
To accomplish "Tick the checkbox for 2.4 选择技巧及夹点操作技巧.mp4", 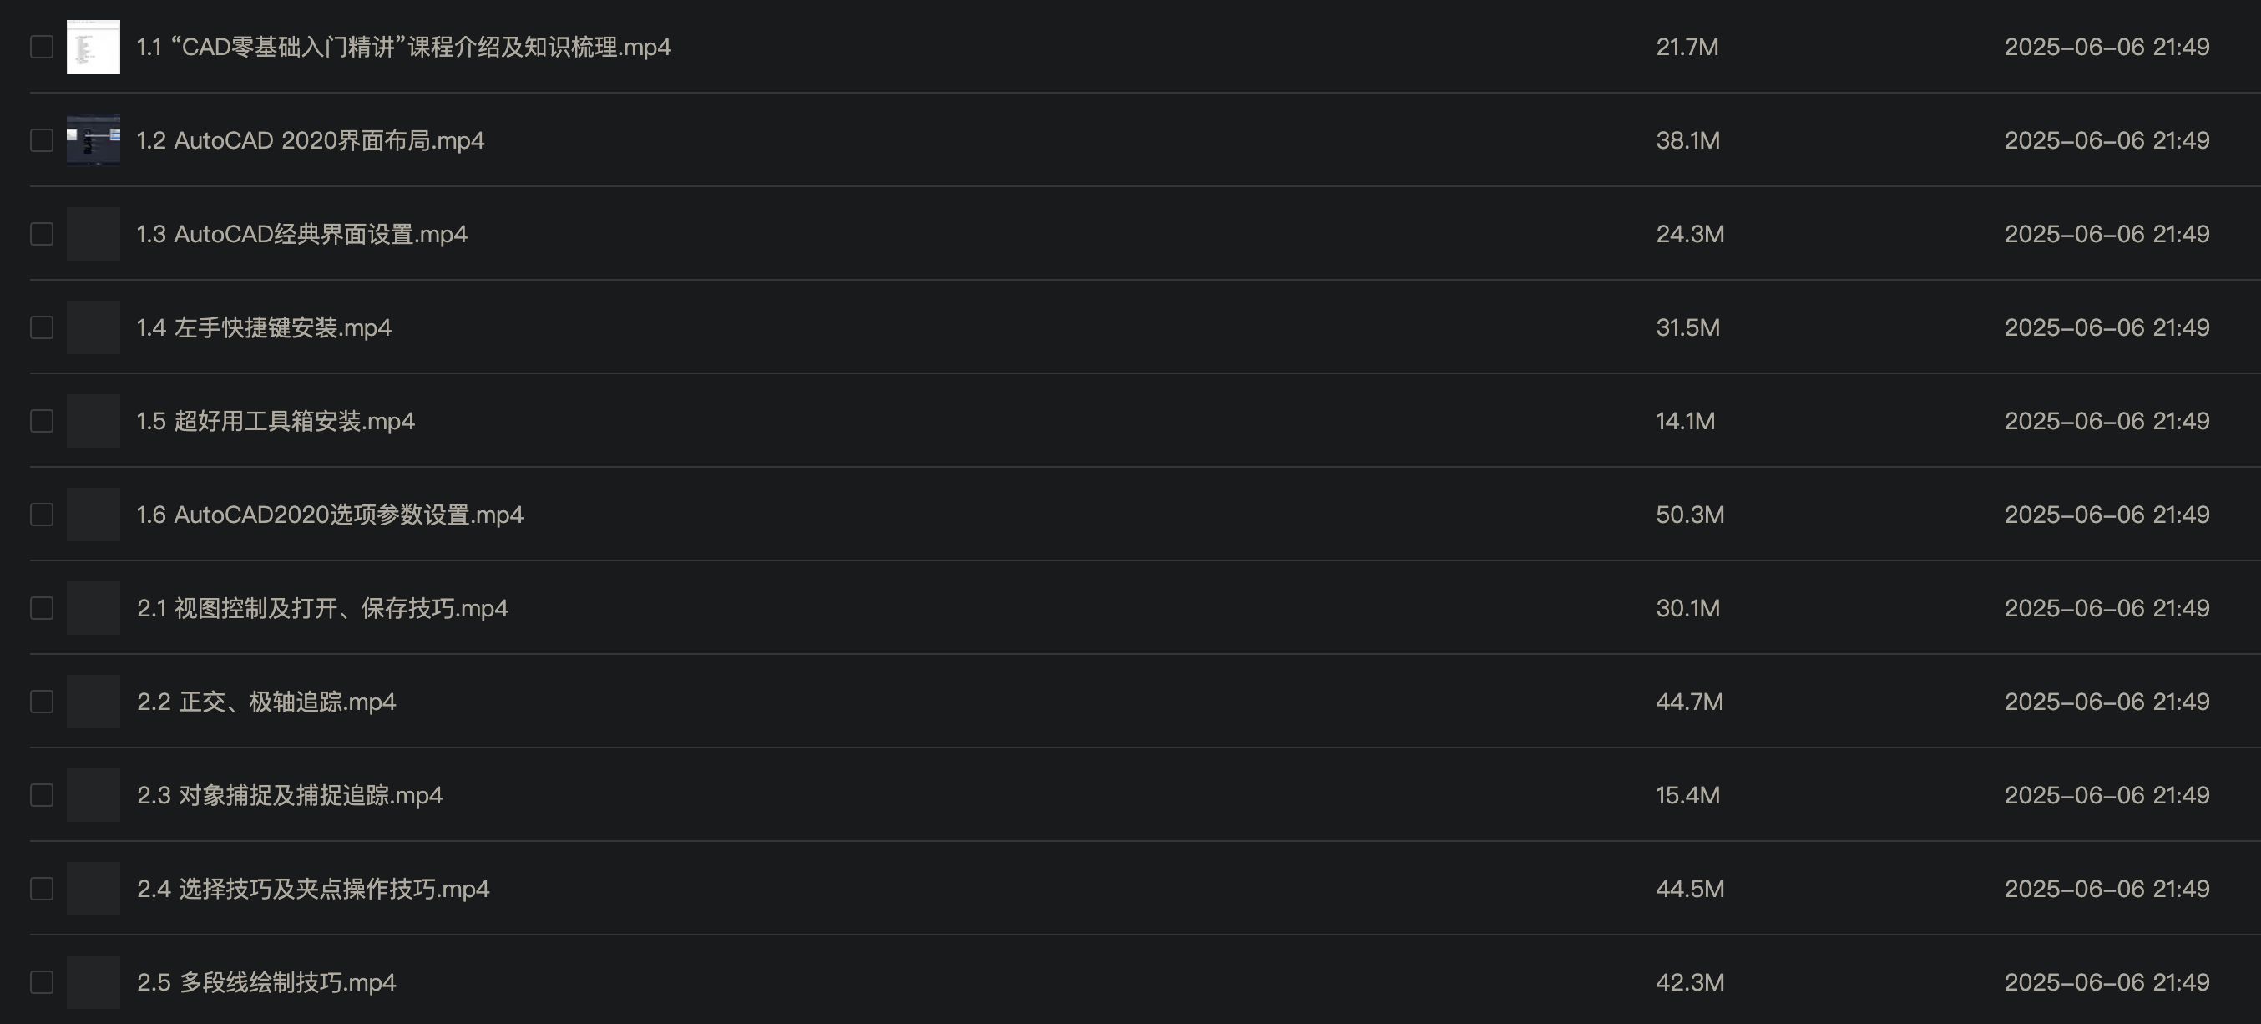I will 41,889.
